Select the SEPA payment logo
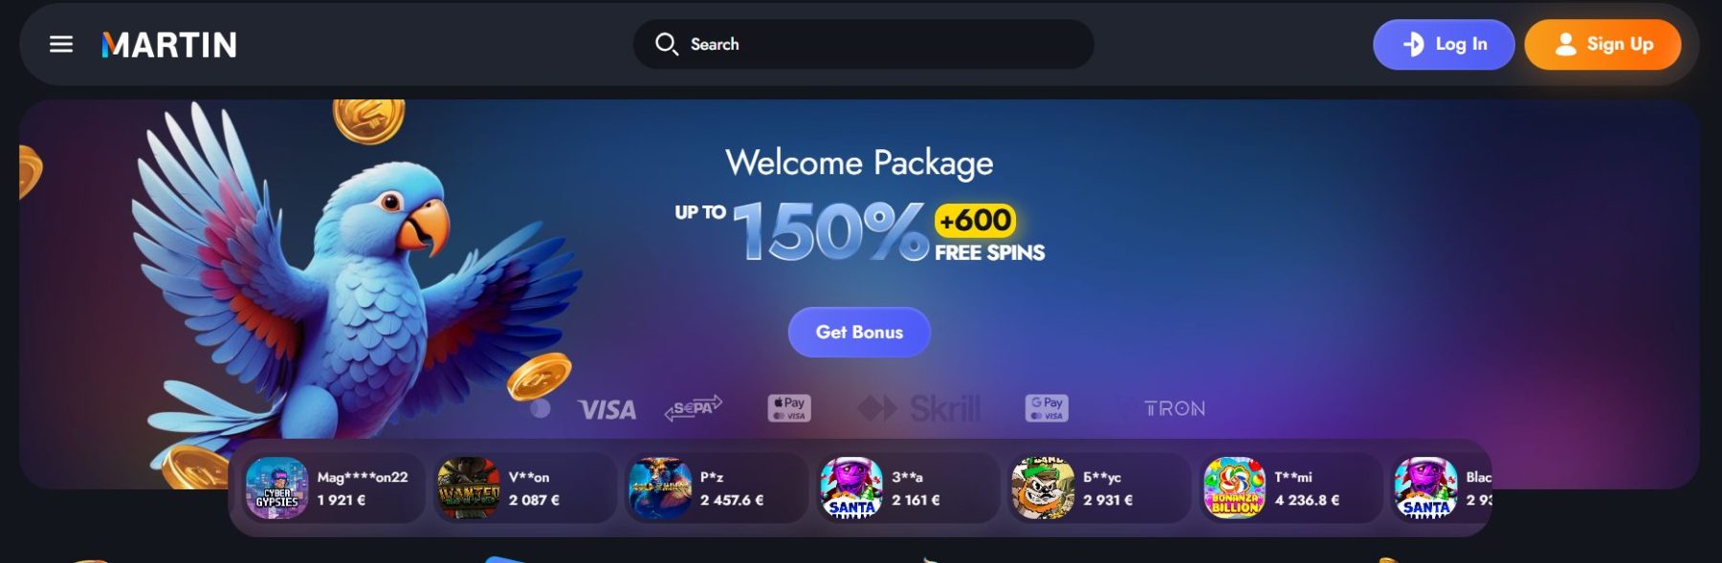The height and width of the screenshot is (563, 1722). 694,408
